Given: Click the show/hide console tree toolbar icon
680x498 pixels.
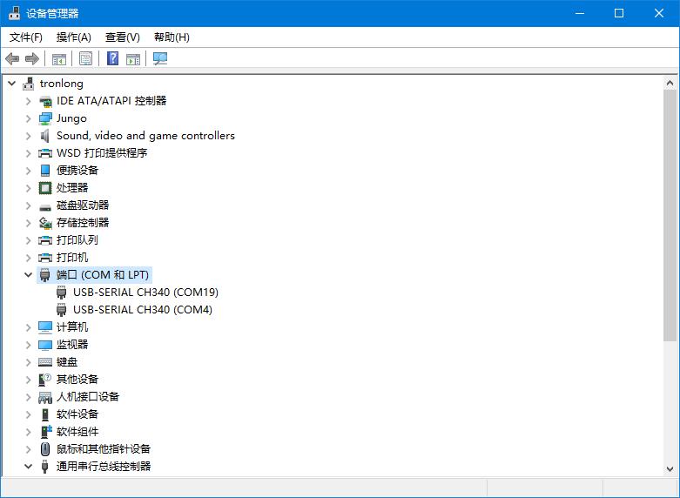Looking at the screenshot, I should coord(59,58).
